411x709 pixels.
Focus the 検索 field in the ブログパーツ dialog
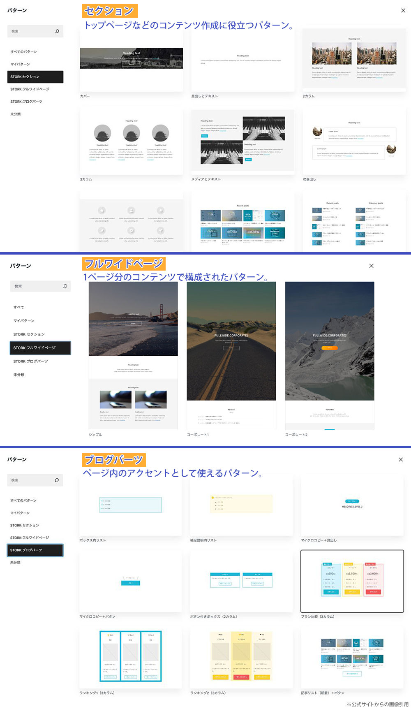pyautogui.click(x=35, y=480)
